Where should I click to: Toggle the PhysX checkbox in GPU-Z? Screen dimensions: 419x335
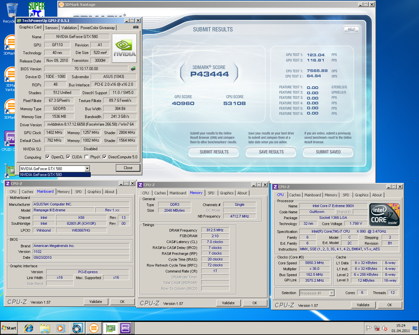tap(86, 157)
